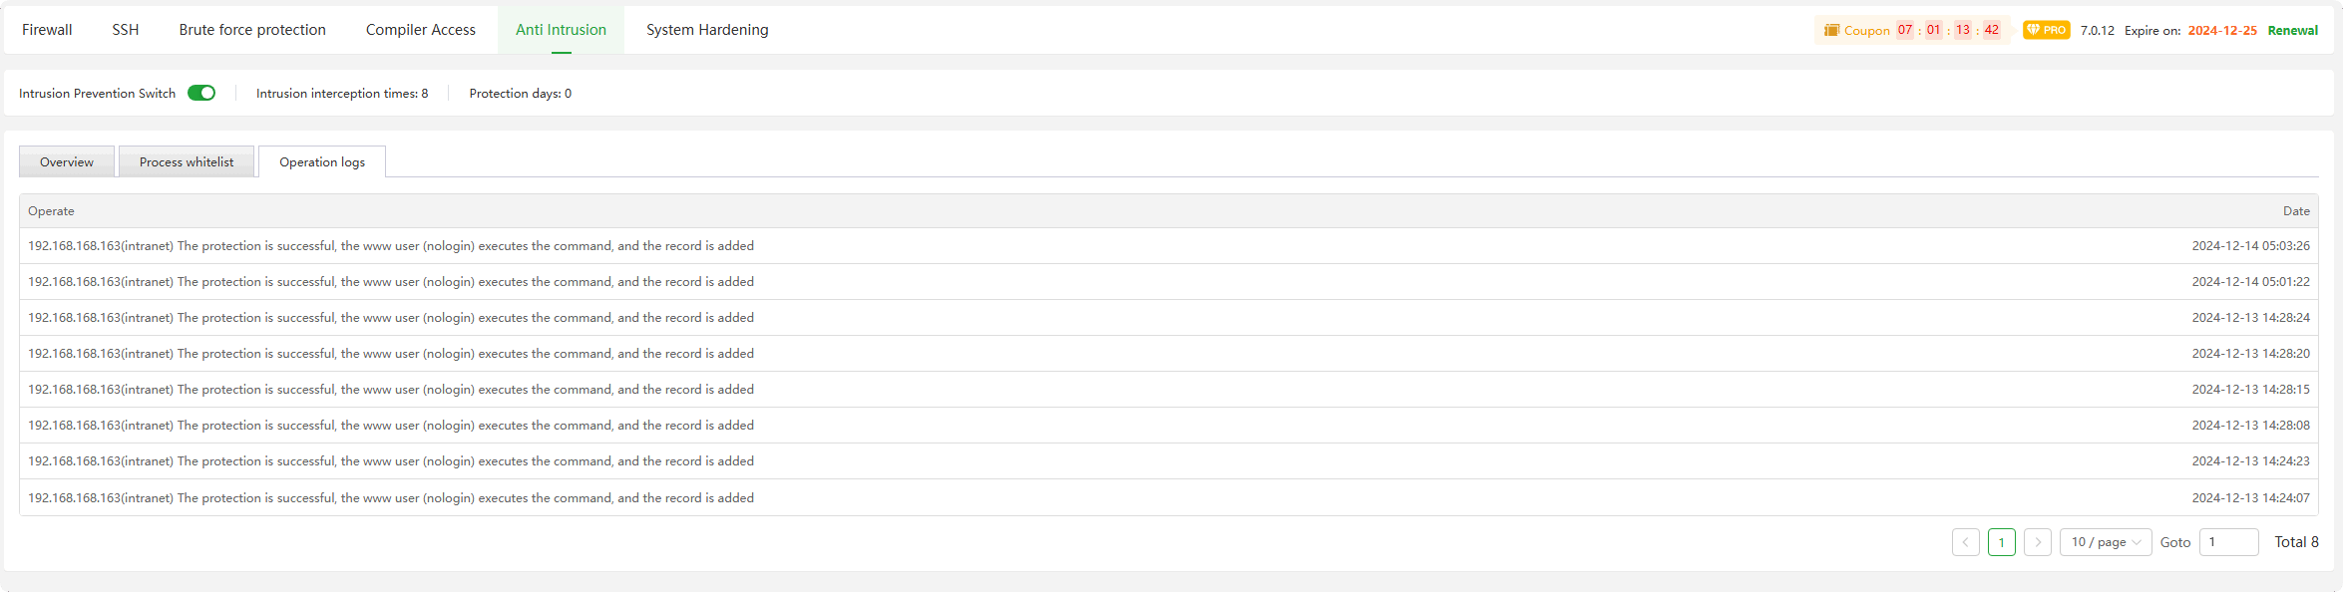
Task: Open the SSH tab
Action: 126,30
